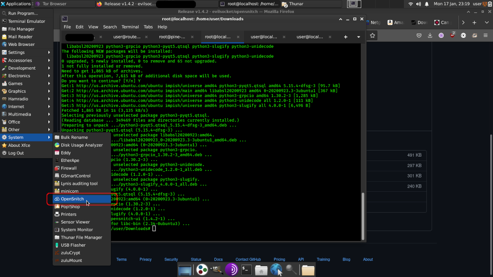Click the Pocket icon in Firefox toolbar
The width and height of the screenshot is (493, 277).
pyautogui.click(x=419, y=36)
